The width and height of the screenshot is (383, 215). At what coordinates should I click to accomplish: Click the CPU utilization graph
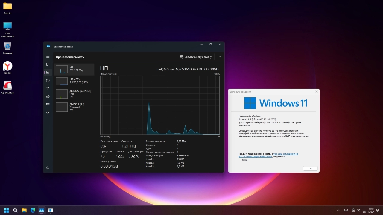pos(160,105)
